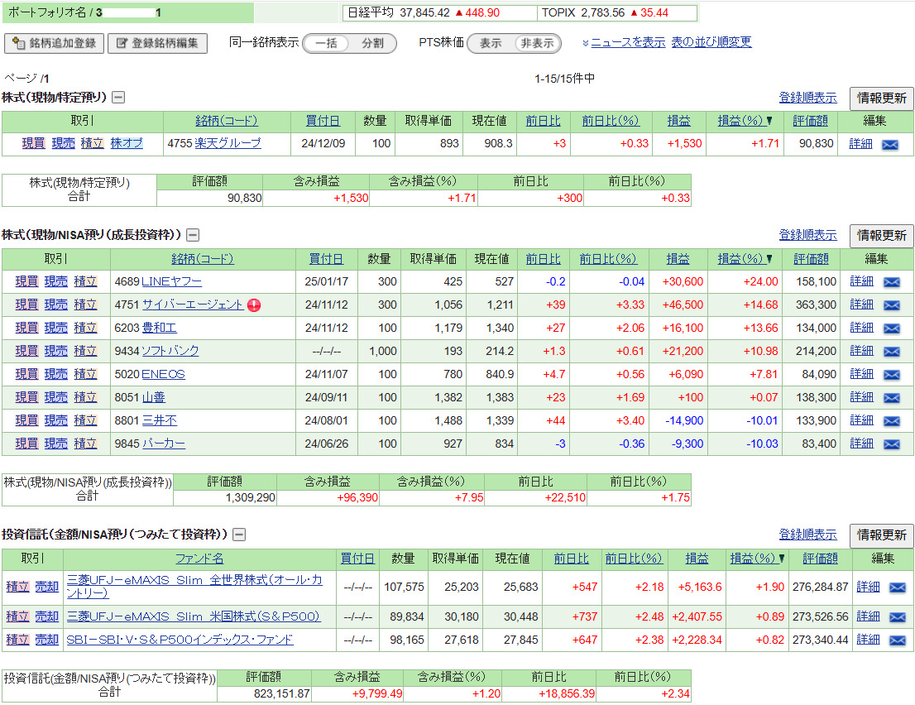Click 登録順表示 in the 投資信託 section
Screen dimensions: 915x705
point(807,535)
